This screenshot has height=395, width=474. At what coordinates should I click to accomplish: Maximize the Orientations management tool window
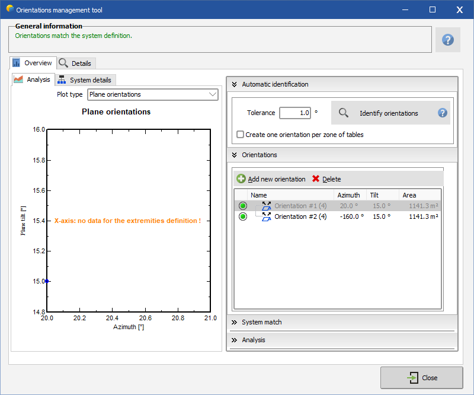point(433,9)
